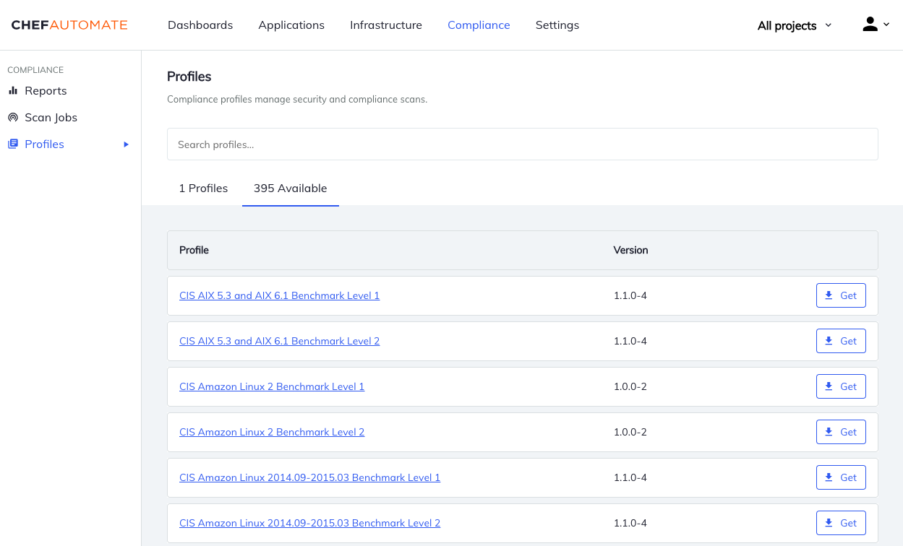Image resolution: width=903 pixels, height=546 pixels.
Task: Click the Profiles sidebar book icon
Action: click(x=13, y=144)
